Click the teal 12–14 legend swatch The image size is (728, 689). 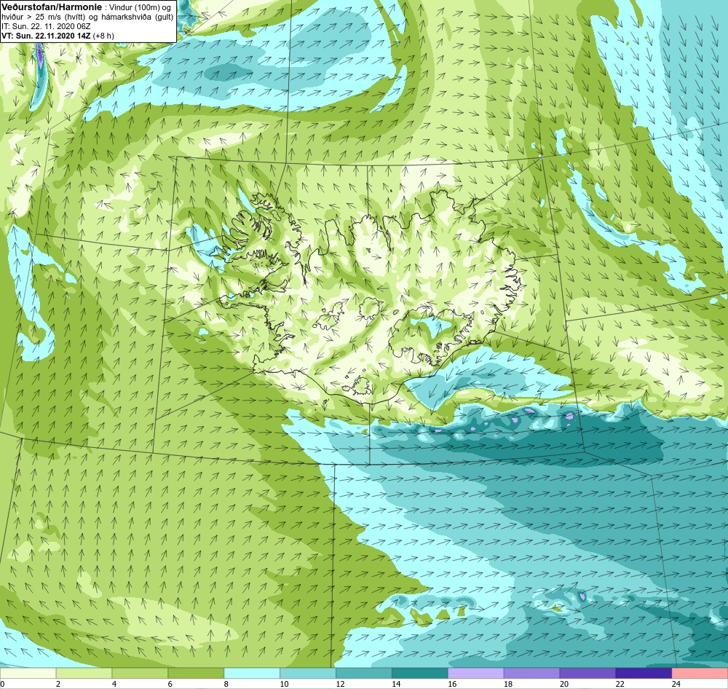[363, 673]
